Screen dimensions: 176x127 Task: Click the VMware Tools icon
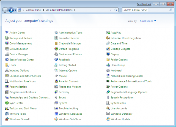pyautogui.click(x=7, y=114)
